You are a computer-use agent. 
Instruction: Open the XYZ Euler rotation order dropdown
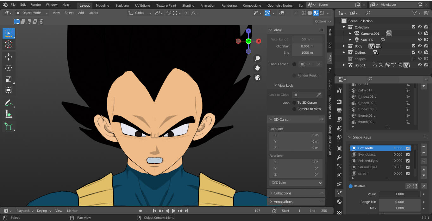coord(296,182)
